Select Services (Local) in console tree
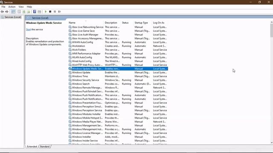273x153 pixels. point(13,17)
